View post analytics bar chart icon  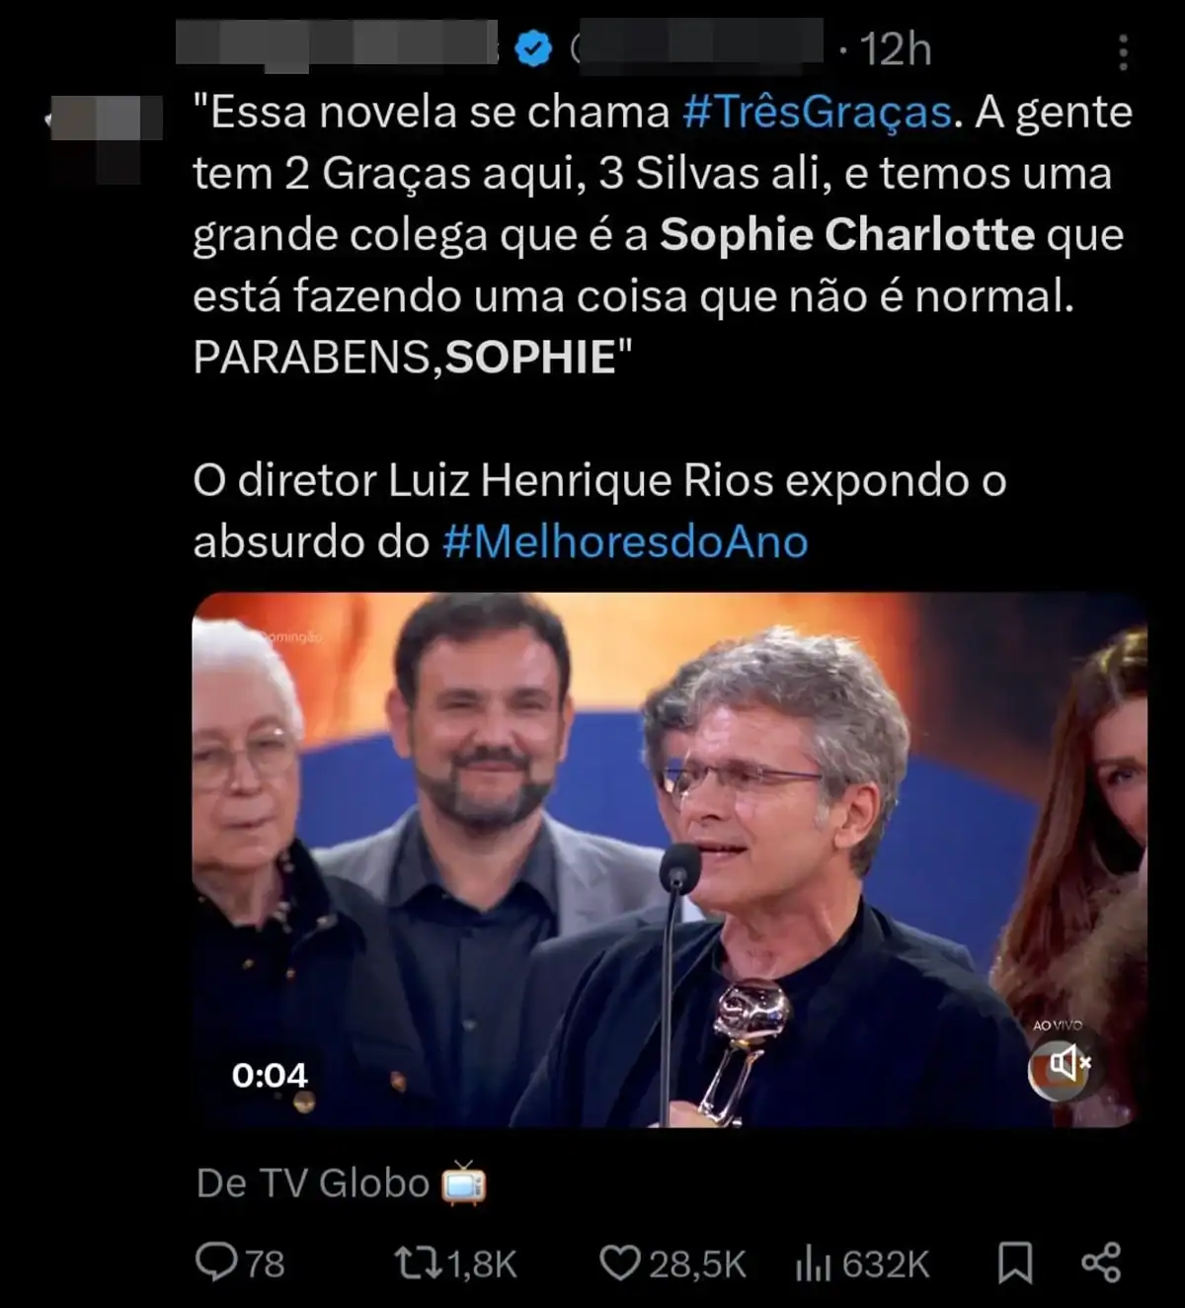[814, 1264]
